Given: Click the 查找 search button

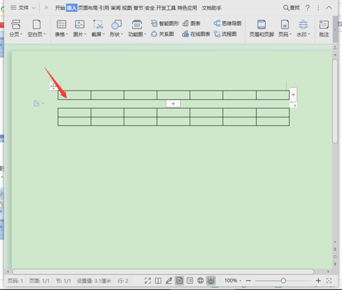Looking at the screenshot, I should pos(291,8).
